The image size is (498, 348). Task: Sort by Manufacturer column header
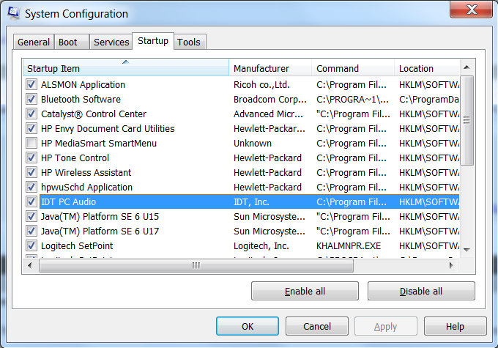point(270,68)
